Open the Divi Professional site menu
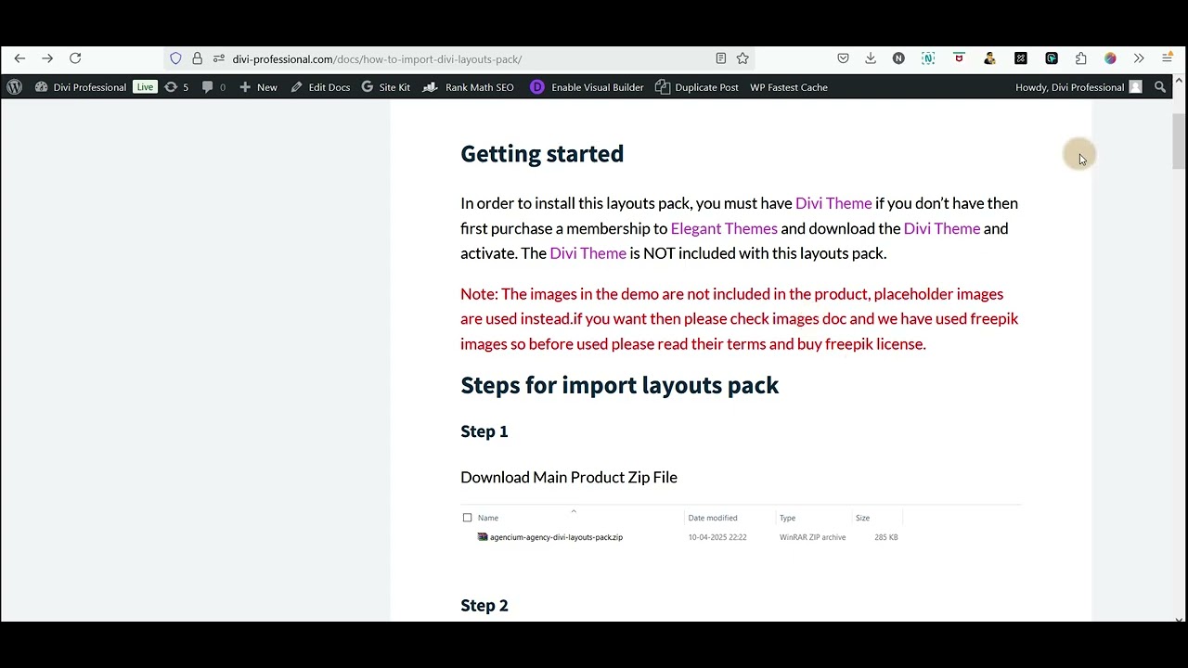 click(x=81, y=87)
